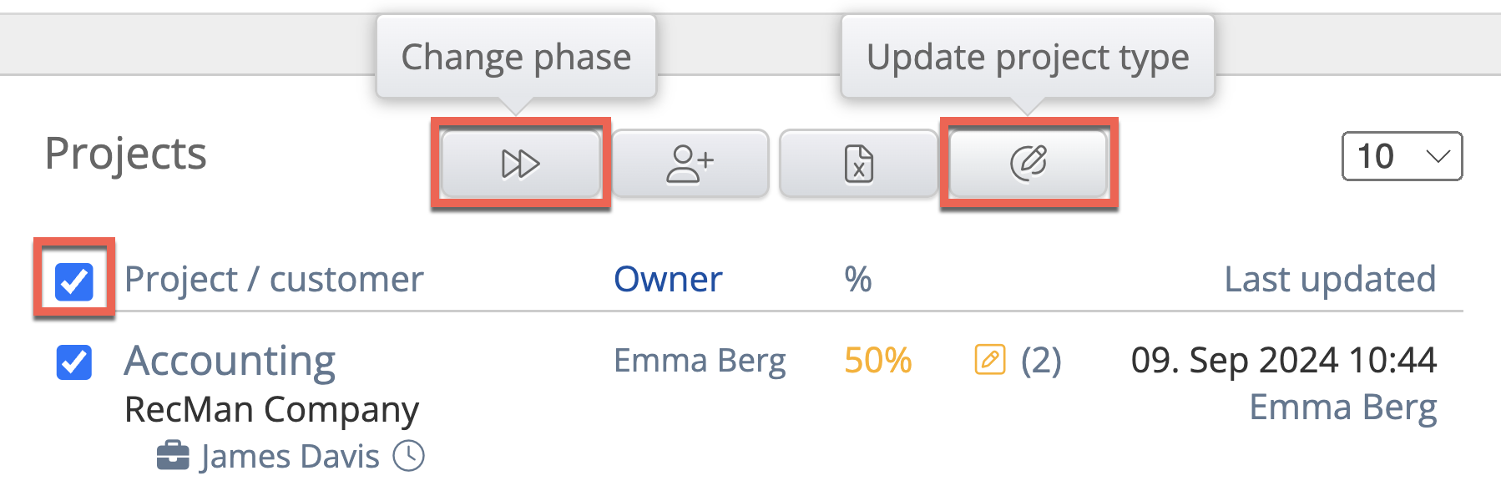1501x496 pixels.
Task: Open the Accounting project link
Action: pos(230,361)
